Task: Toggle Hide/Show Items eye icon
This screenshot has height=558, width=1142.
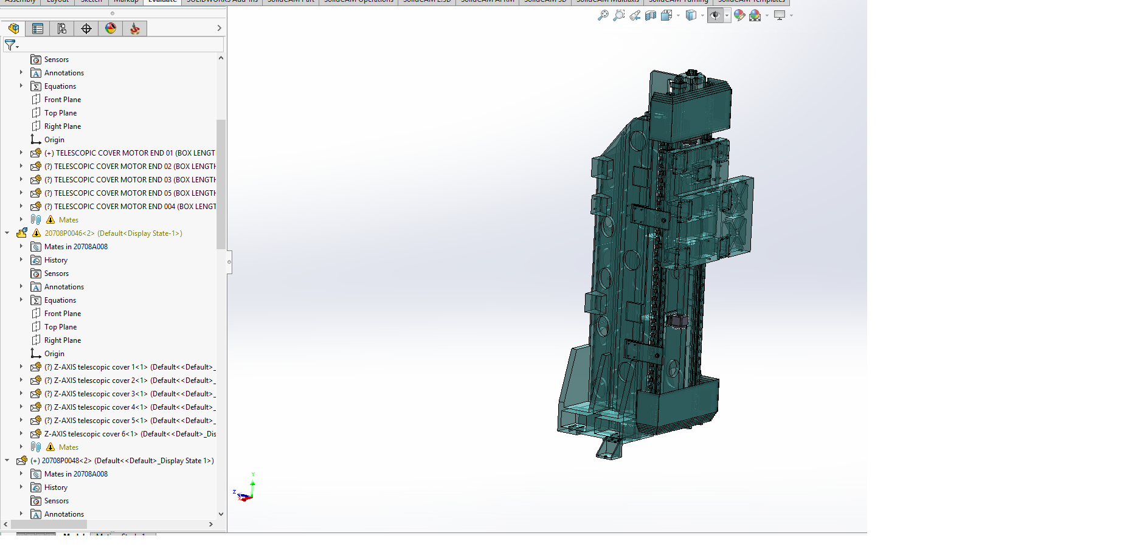Action: 715,15
